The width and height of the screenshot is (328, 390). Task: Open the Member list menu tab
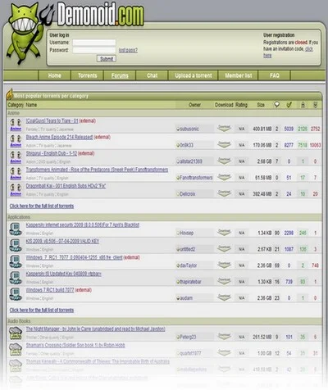click(239, 75)
